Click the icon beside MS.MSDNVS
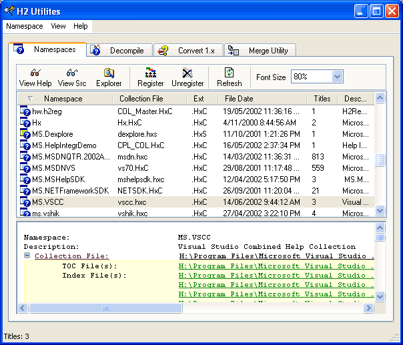The image size is (403, 345). click(25, 168)
